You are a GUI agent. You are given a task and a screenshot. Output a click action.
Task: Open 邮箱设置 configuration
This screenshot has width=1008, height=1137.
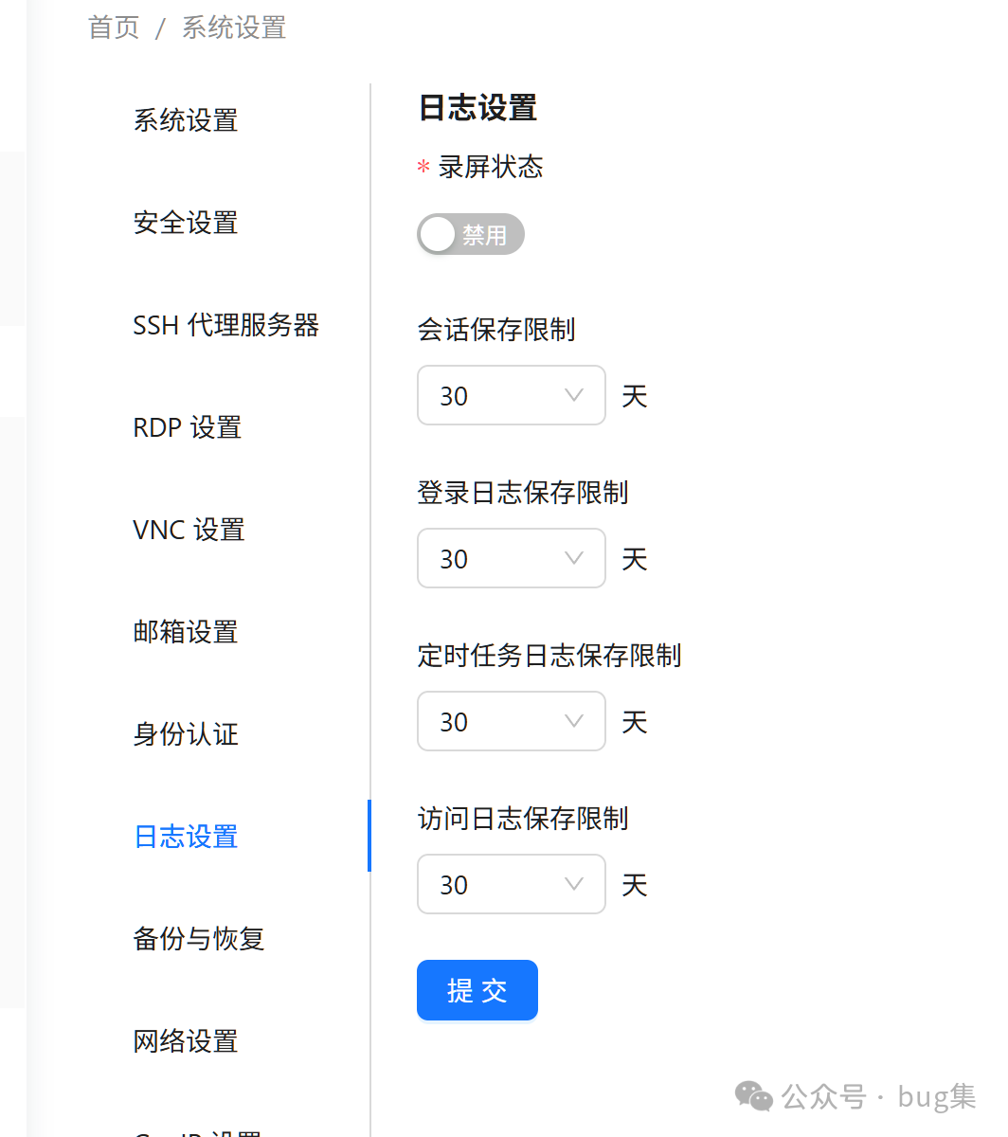[186, 632]
